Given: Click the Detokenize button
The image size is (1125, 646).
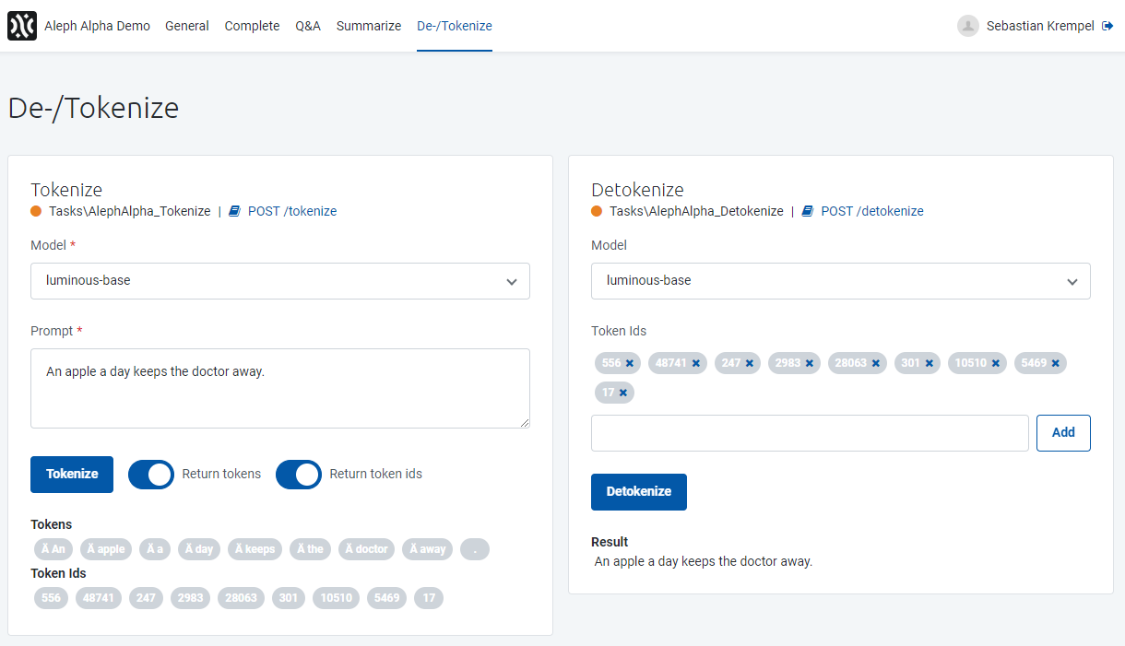Looking at the screenshot, I should [638, 492].
